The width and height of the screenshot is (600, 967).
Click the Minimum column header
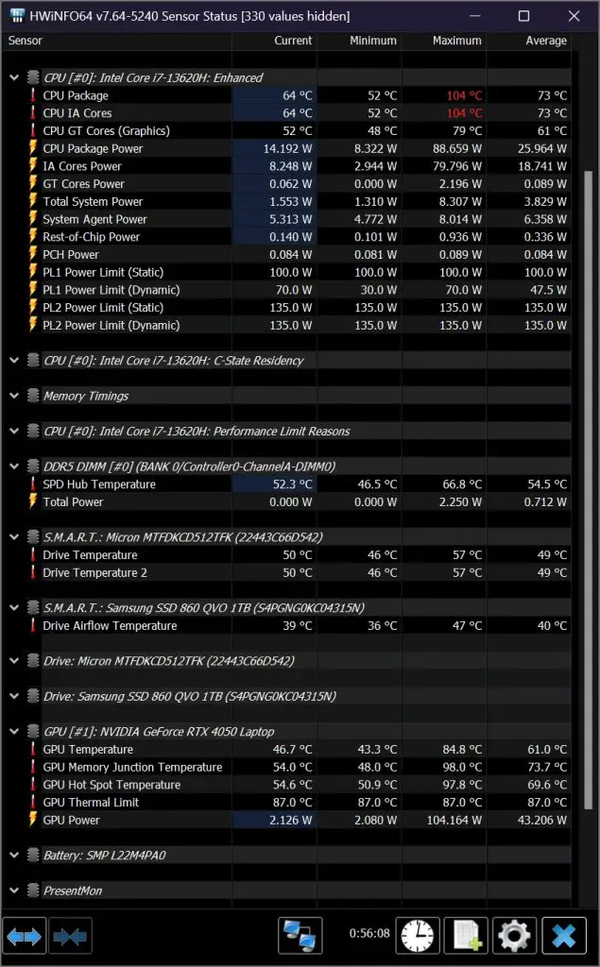pos(359,41)
